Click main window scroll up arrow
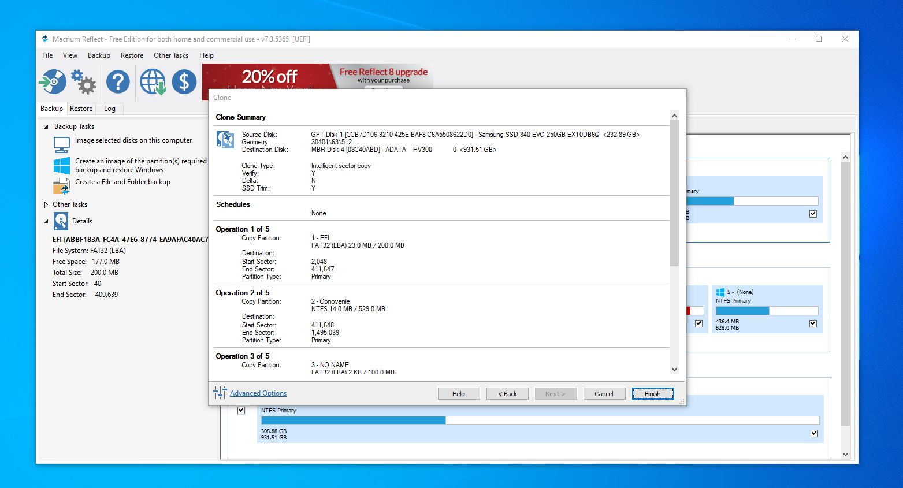The image size is (903, 488). pos(845,157)
